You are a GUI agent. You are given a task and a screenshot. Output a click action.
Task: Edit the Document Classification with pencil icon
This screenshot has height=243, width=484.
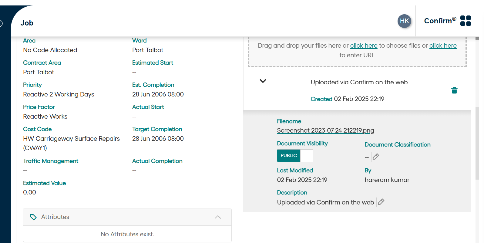pyautogui.click(x=376, y=157)
